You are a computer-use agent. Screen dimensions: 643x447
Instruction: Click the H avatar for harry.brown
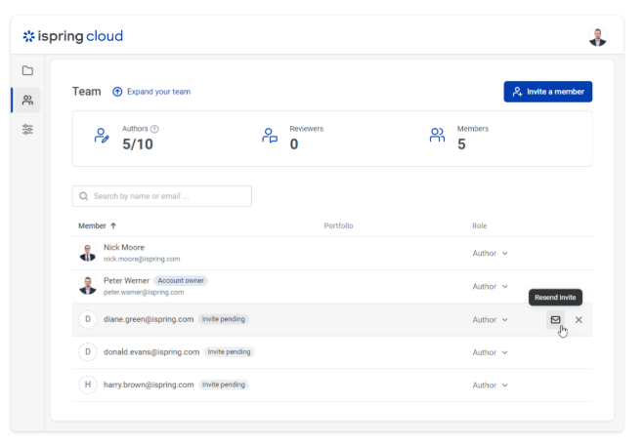88,385
